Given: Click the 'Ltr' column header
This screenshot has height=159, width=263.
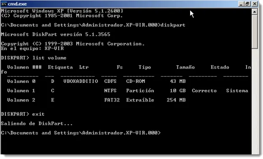Looking at the screenshot, I should [84, 67].
